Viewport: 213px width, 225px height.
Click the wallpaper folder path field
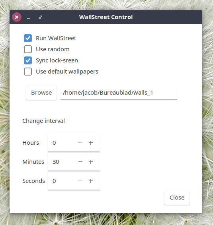pos(119,93)
